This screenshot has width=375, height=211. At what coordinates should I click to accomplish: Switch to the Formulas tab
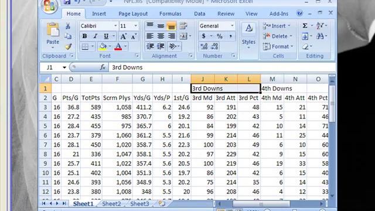point(171,13)
